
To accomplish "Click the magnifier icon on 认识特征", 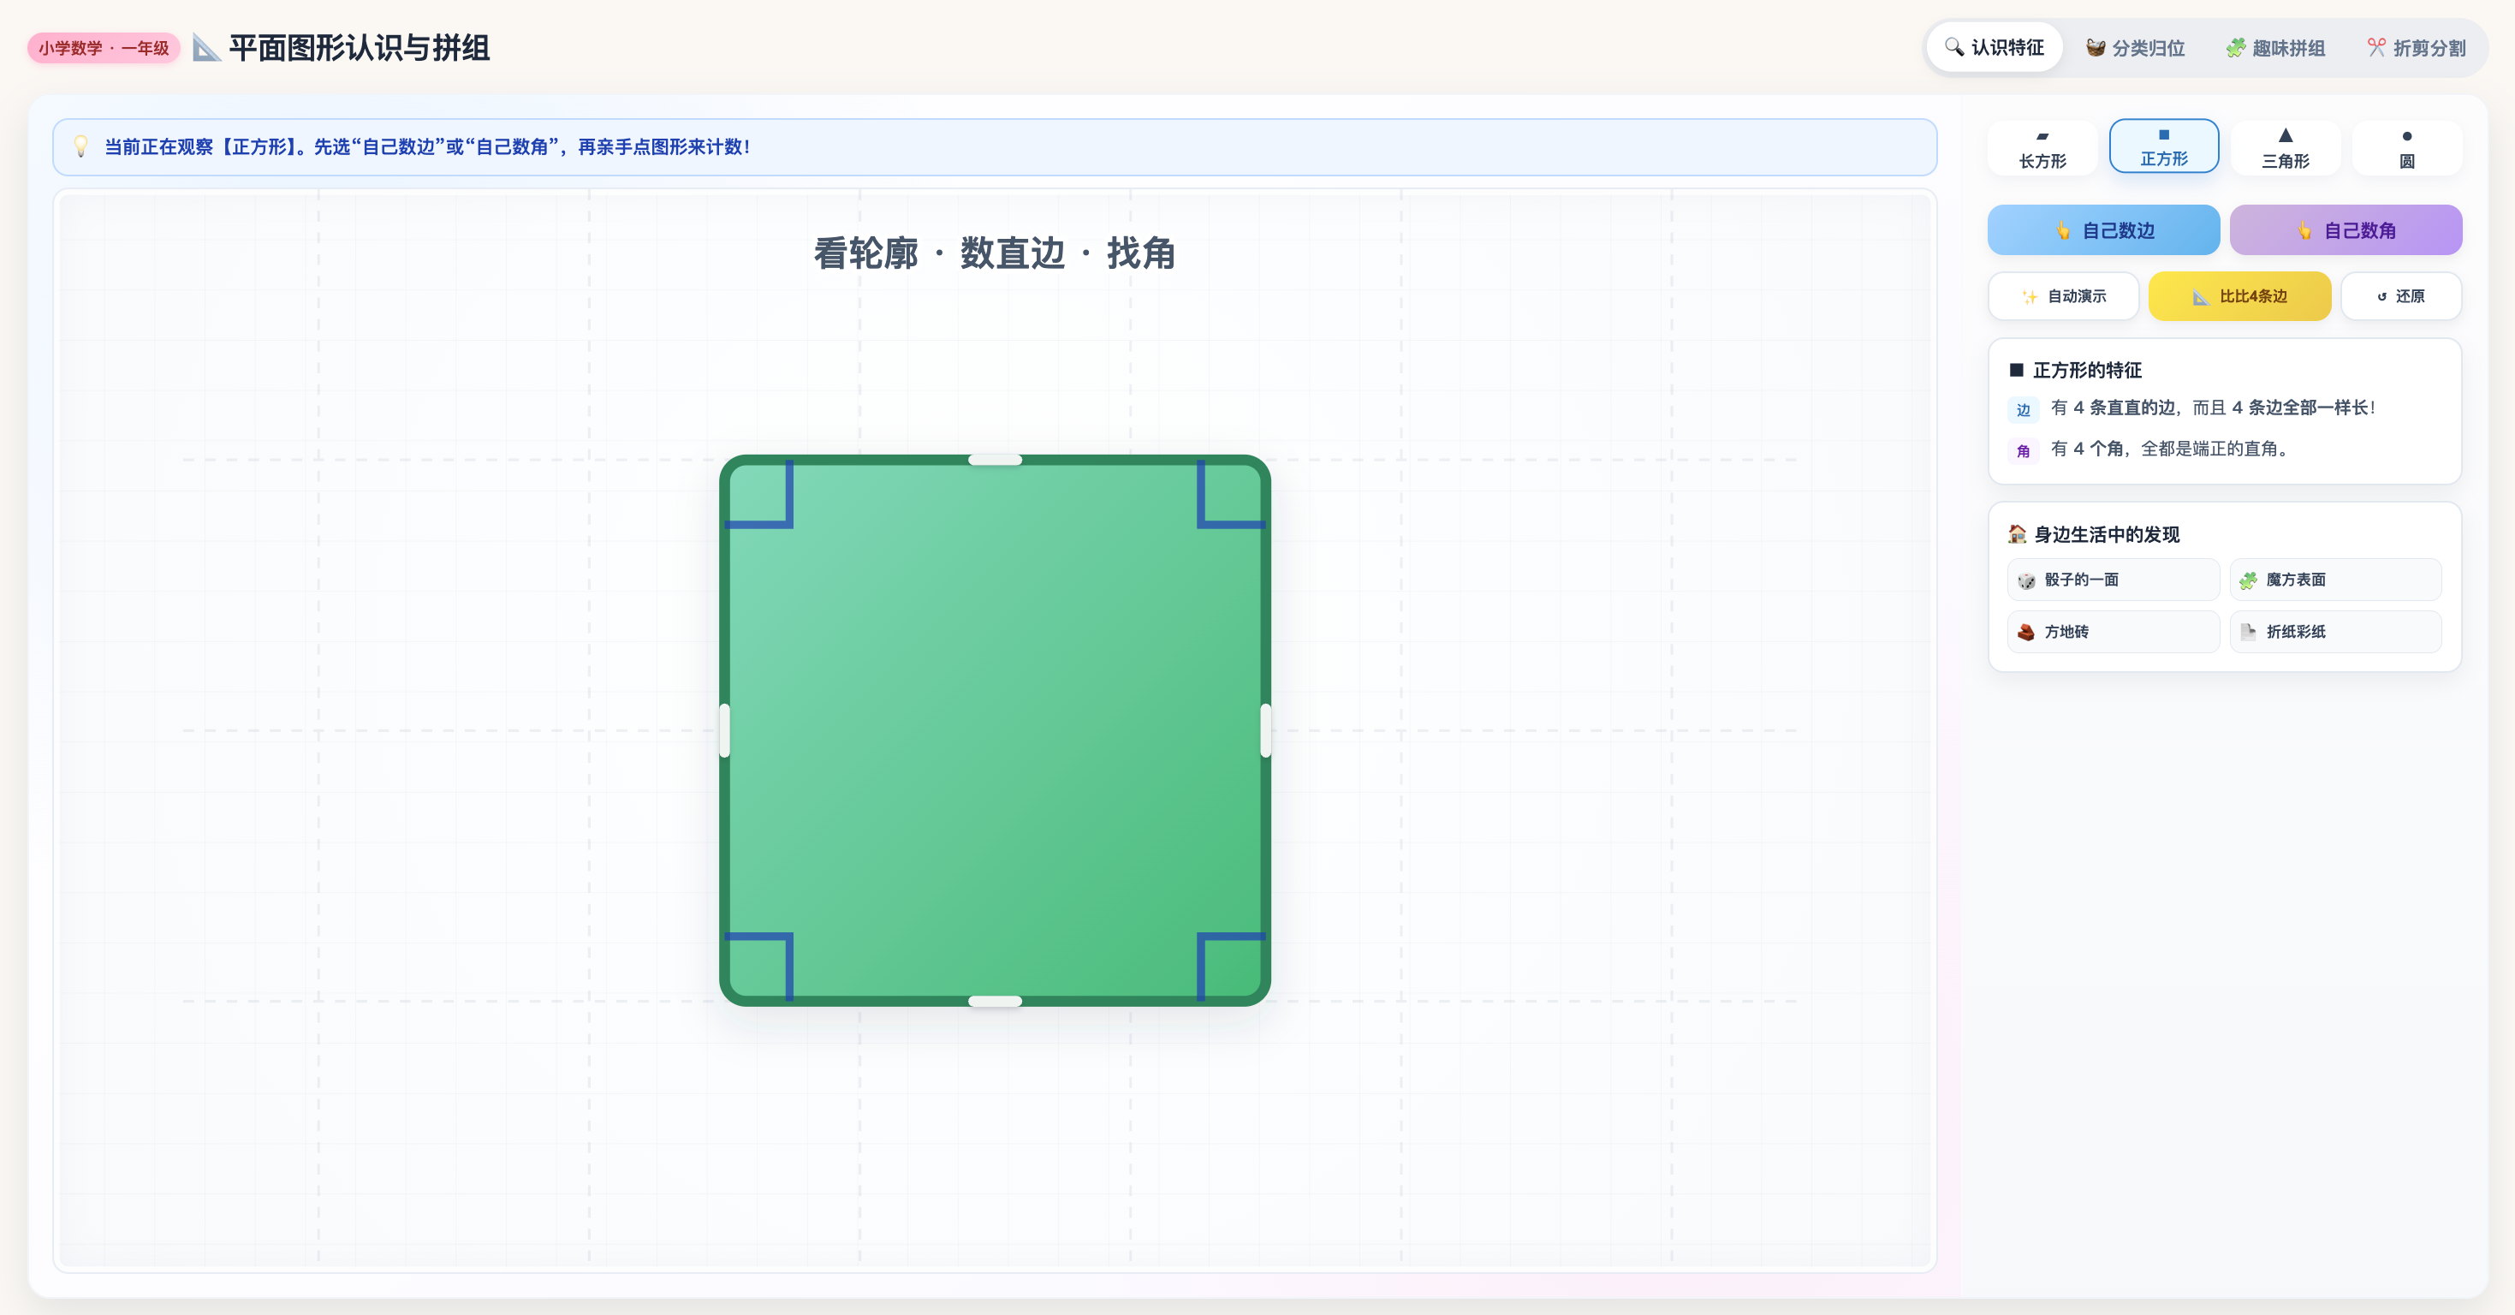I will click(x=1953, y=47).
